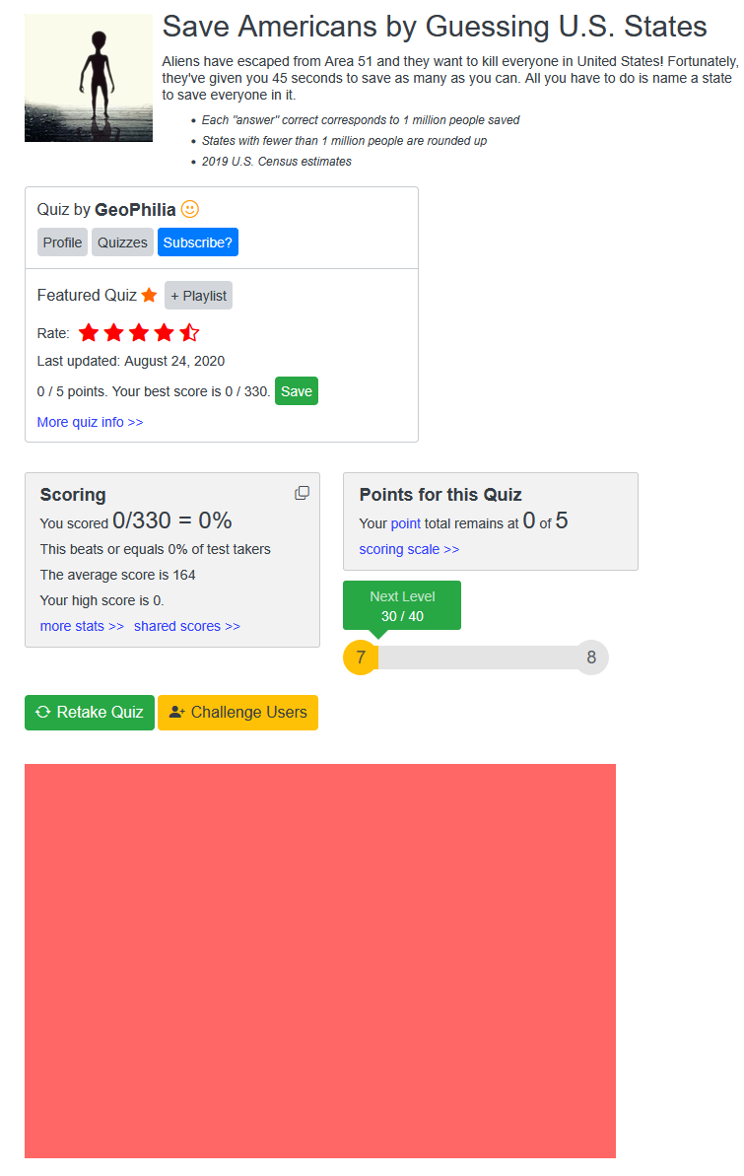Open the scoring scale link
The height and width of the screenshot is (1176, 744).
coord(409,549)
